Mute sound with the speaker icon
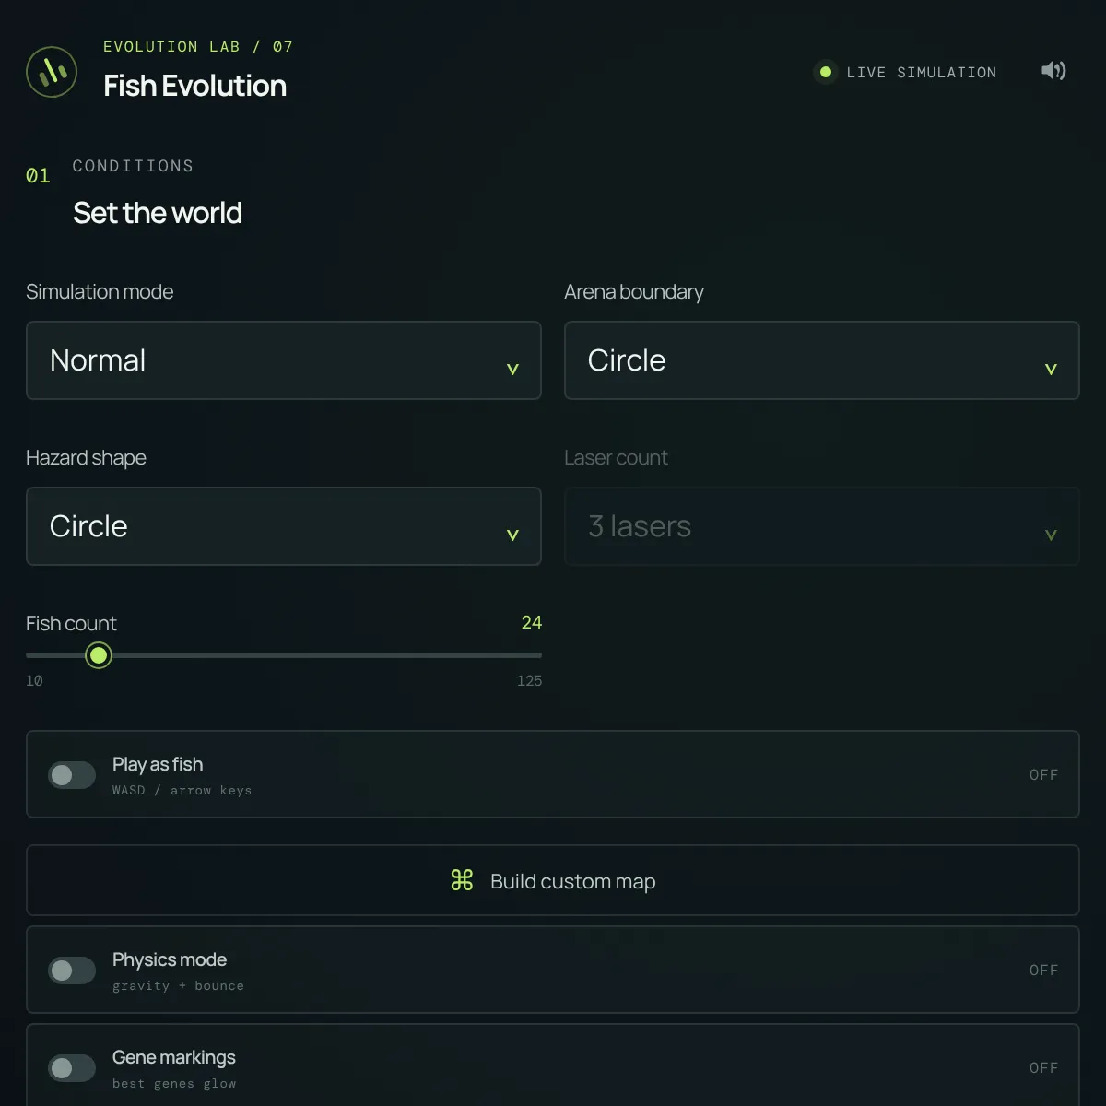Image resolution: width=1106 pixels, height=1106 pixels. (1053, 71)
